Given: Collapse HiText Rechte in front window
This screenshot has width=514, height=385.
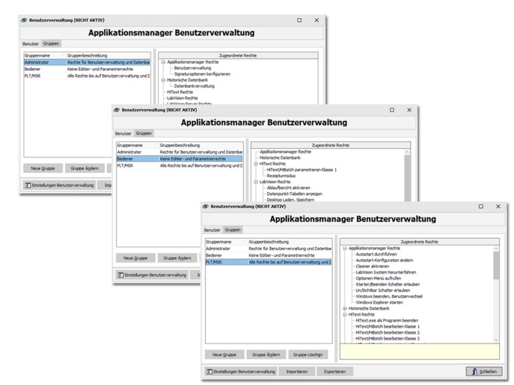Looking at the screenshot, I should (x=345, y=315).
